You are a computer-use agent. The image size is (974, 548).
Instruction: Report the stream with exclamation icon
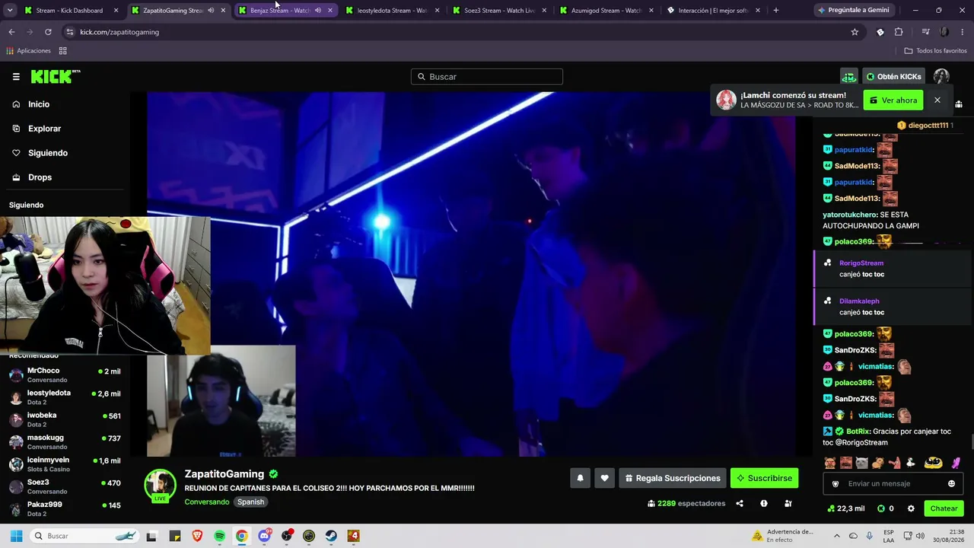tap(763, 503)
